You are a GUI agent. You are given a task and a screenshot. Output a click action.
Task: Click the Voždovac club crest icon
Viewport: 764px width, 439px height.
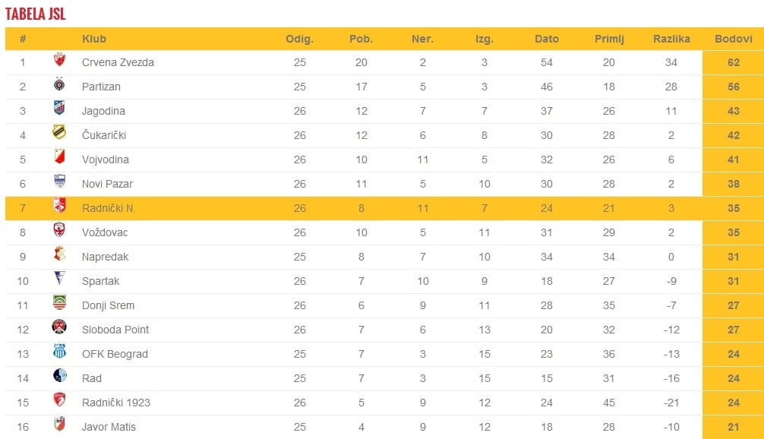pyautogui.click(x=59, y=230)
